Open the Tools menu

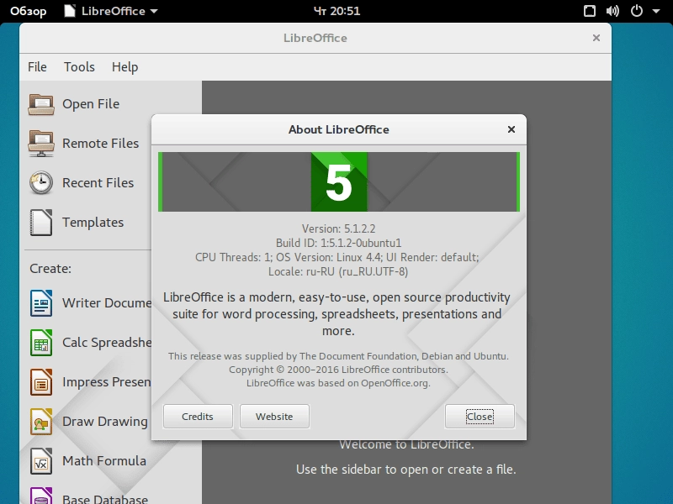click(x=79, y=67)
